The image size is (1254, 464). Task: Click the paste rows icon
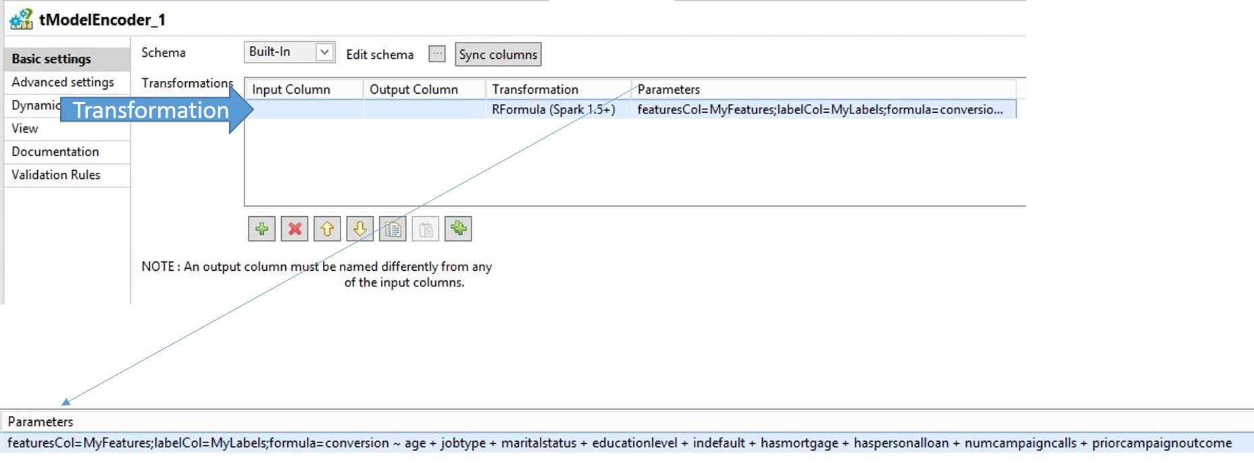click(x=426, y=229)
